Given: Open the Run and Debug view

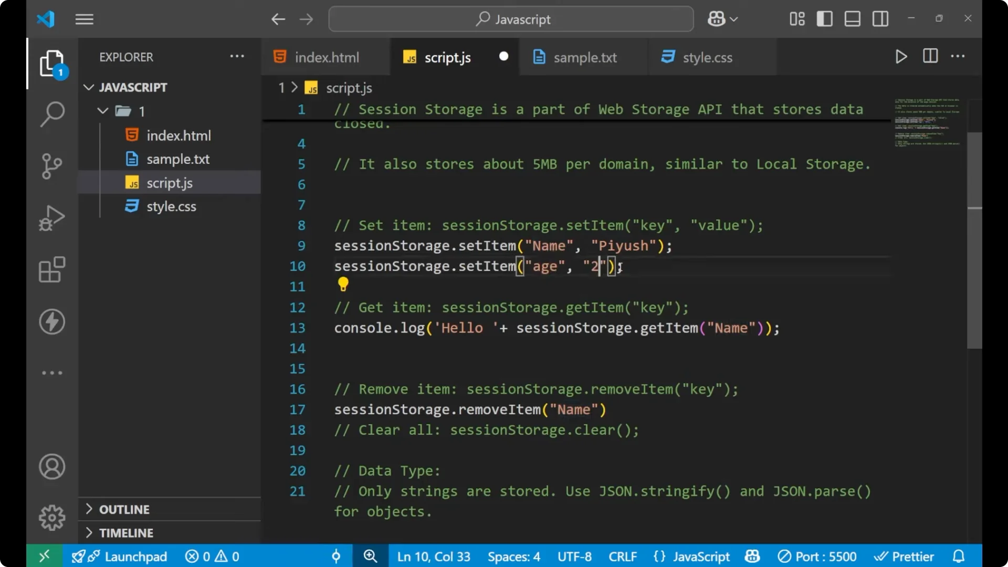Looking at the screenshot, I should point(51,217).
